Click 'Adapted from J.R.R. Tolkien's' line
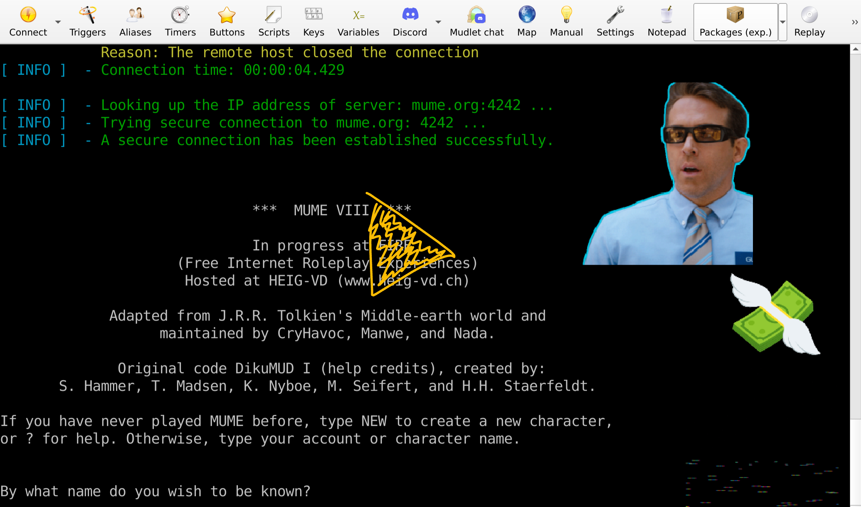 coord(328,315)
